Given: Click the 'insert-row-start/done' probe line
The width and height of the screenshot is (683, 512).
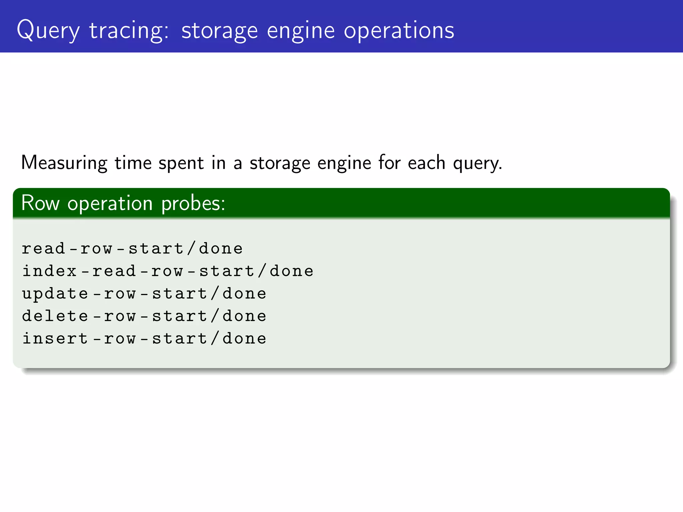Looking at the screenshot, I should point(144,339).
